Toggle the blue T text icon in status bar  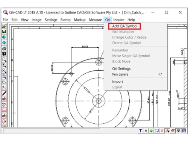pyautogui.click(x=141, y=131)
